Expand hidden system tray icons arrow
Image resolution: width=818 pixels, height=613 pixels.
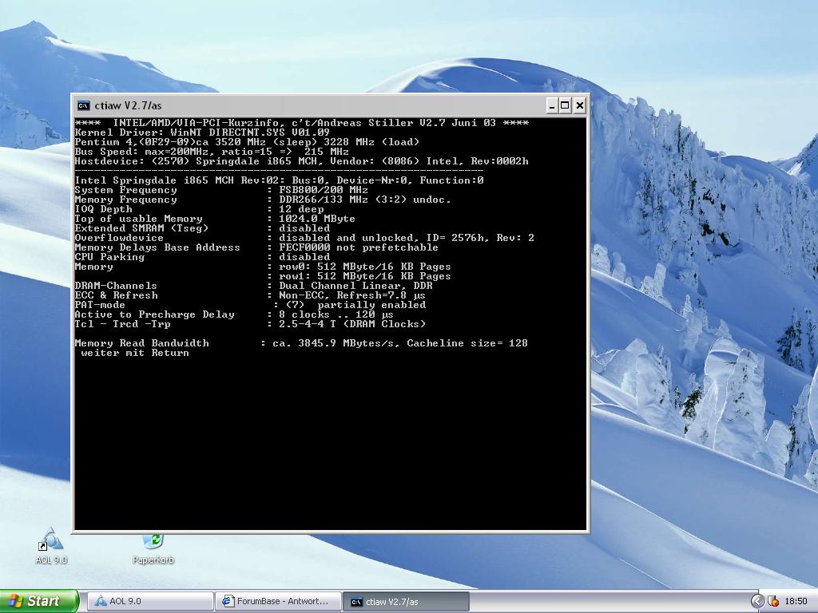coord(757,601)
